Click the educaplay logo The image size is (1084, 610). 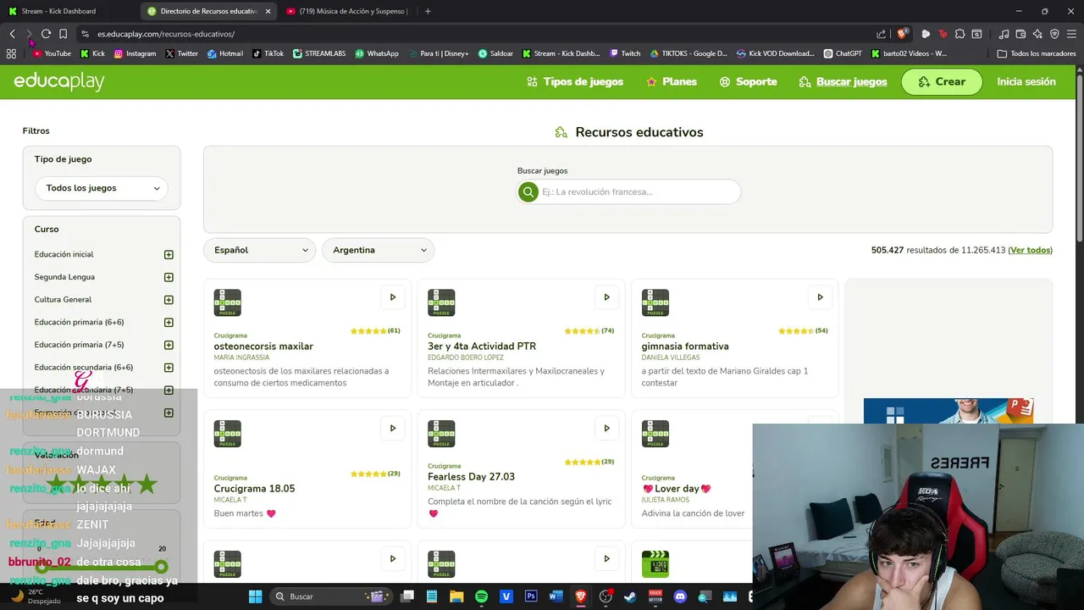59,81
